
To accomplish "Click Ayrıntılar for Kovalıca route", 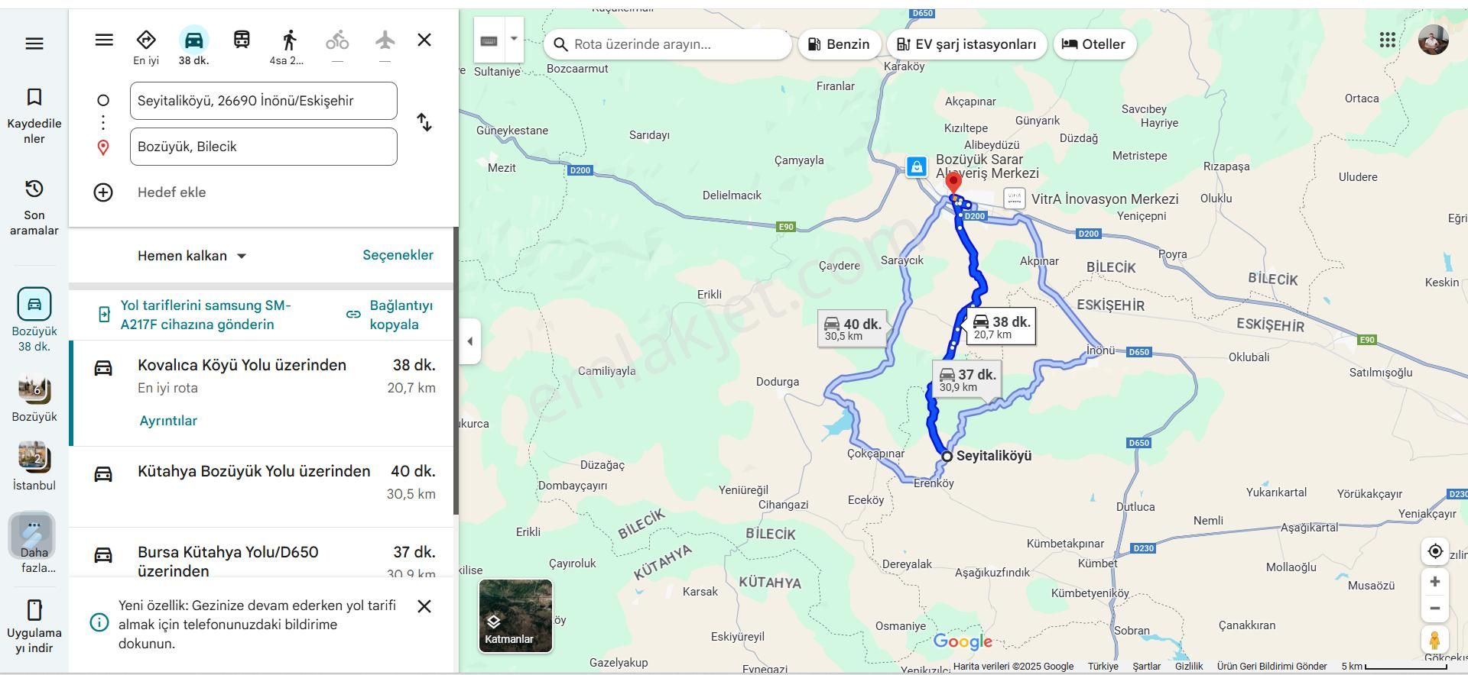I will (x=168, y=421).
